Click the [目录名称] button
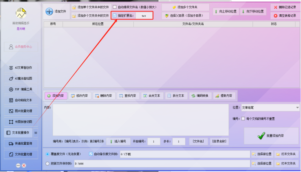This screenshot has width=301, height=172. coord(219,142)
